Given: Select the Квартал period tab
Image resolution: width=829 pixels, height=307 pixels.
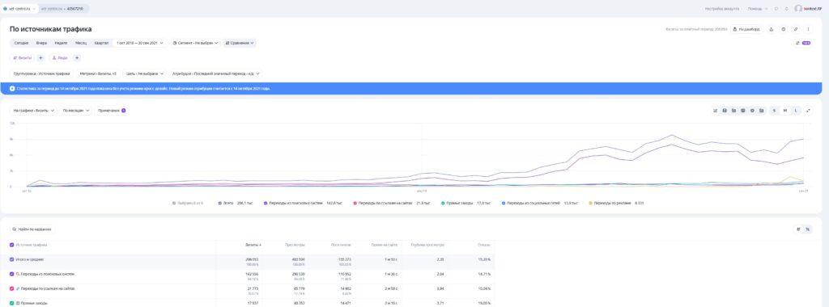Looking at the screenshot, I should 101,44.
